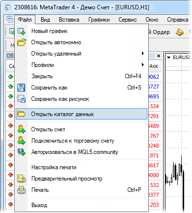
Task: Click ask value 7291
Action: point(154,116)
